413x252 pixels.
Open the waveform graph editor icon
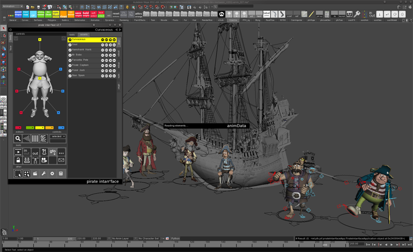tap(26, 138)
